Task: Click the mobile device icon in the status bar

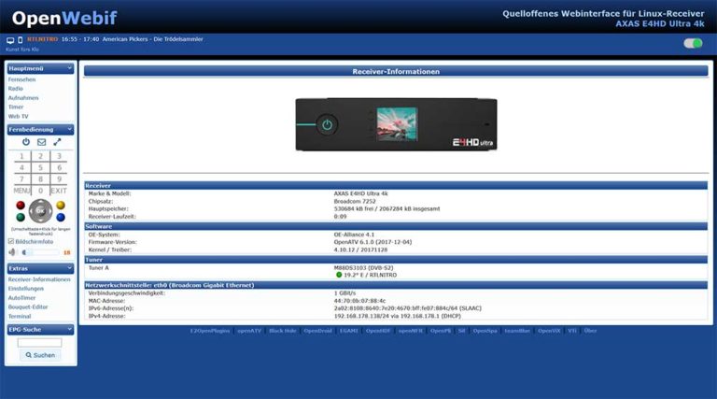Action: [21, 40]
